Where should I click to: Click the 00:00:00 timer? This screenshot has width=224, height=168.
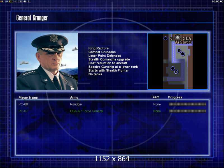coord(218,1)
